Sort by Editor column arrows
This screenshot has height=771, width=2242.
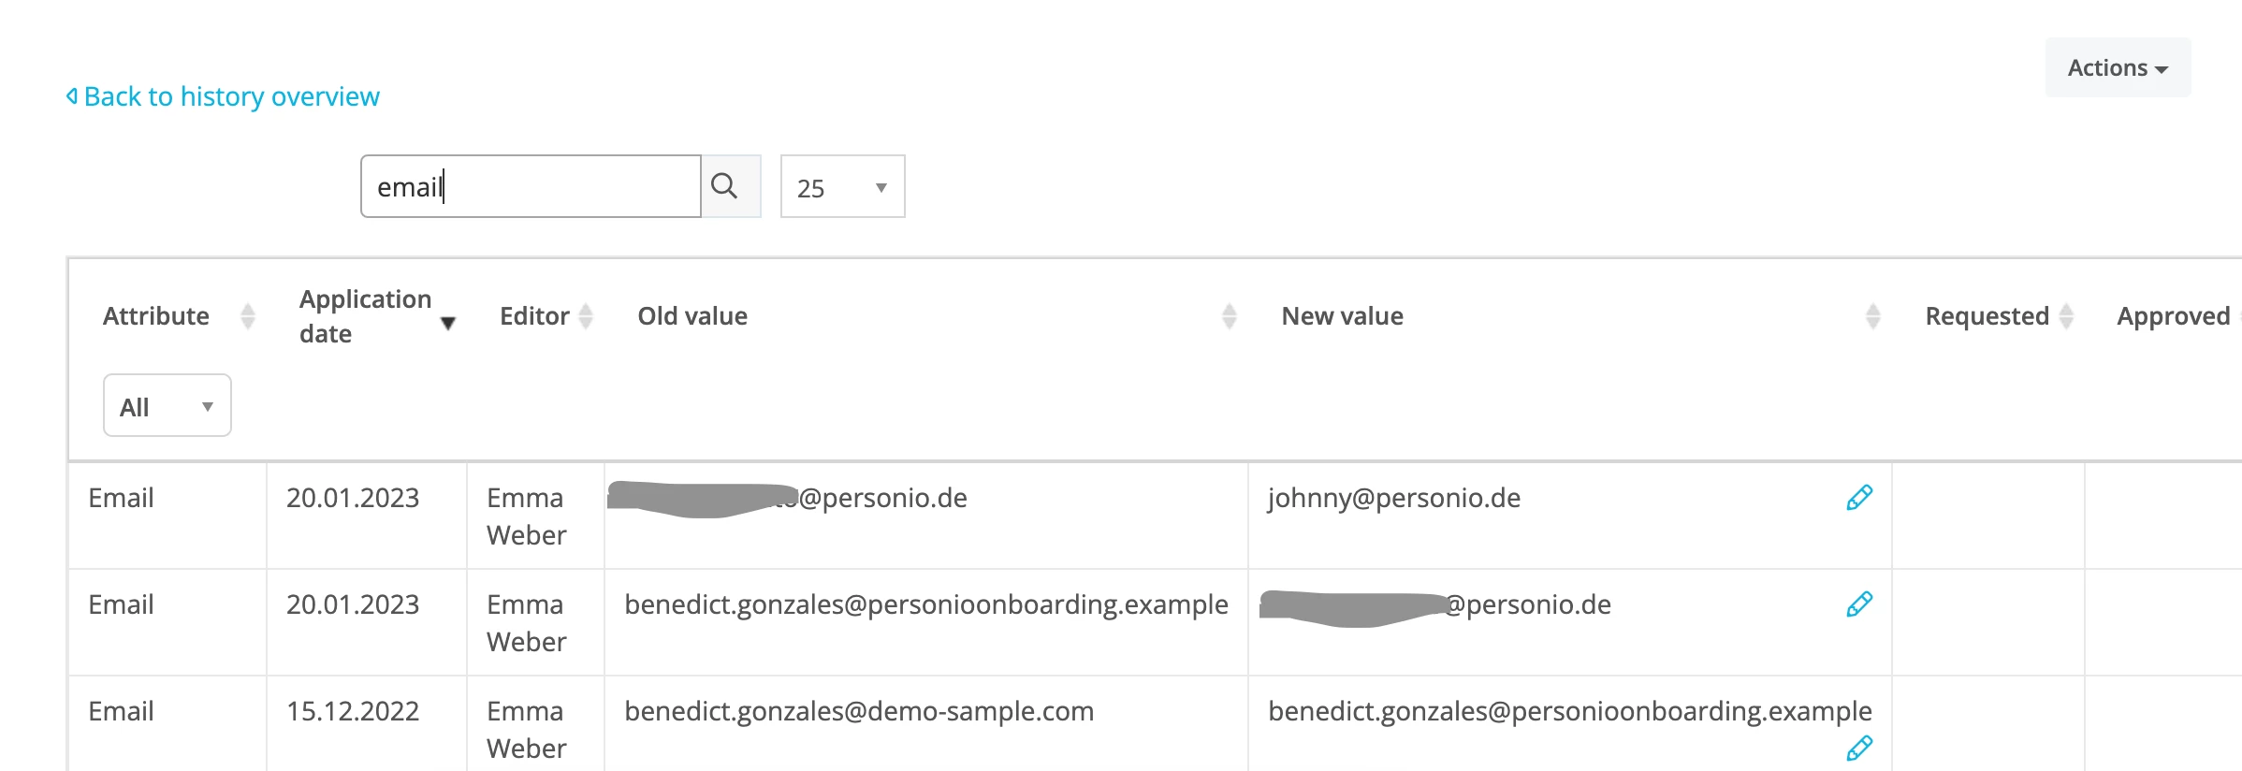(x=586, y=316)
